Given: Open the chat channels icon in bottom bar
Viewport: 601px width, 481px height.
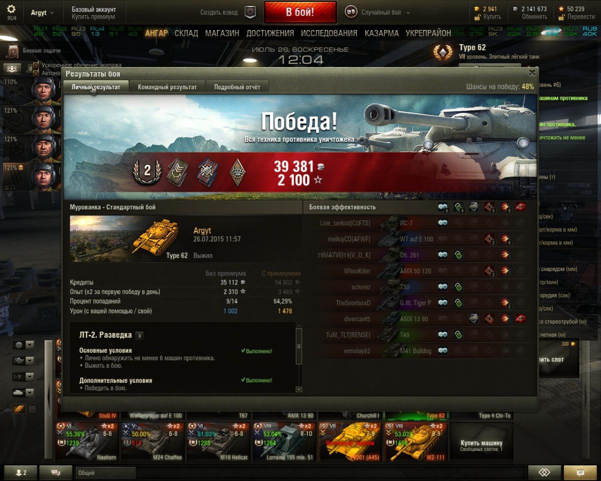Looking at the screenshot, I should coord(56,472).
